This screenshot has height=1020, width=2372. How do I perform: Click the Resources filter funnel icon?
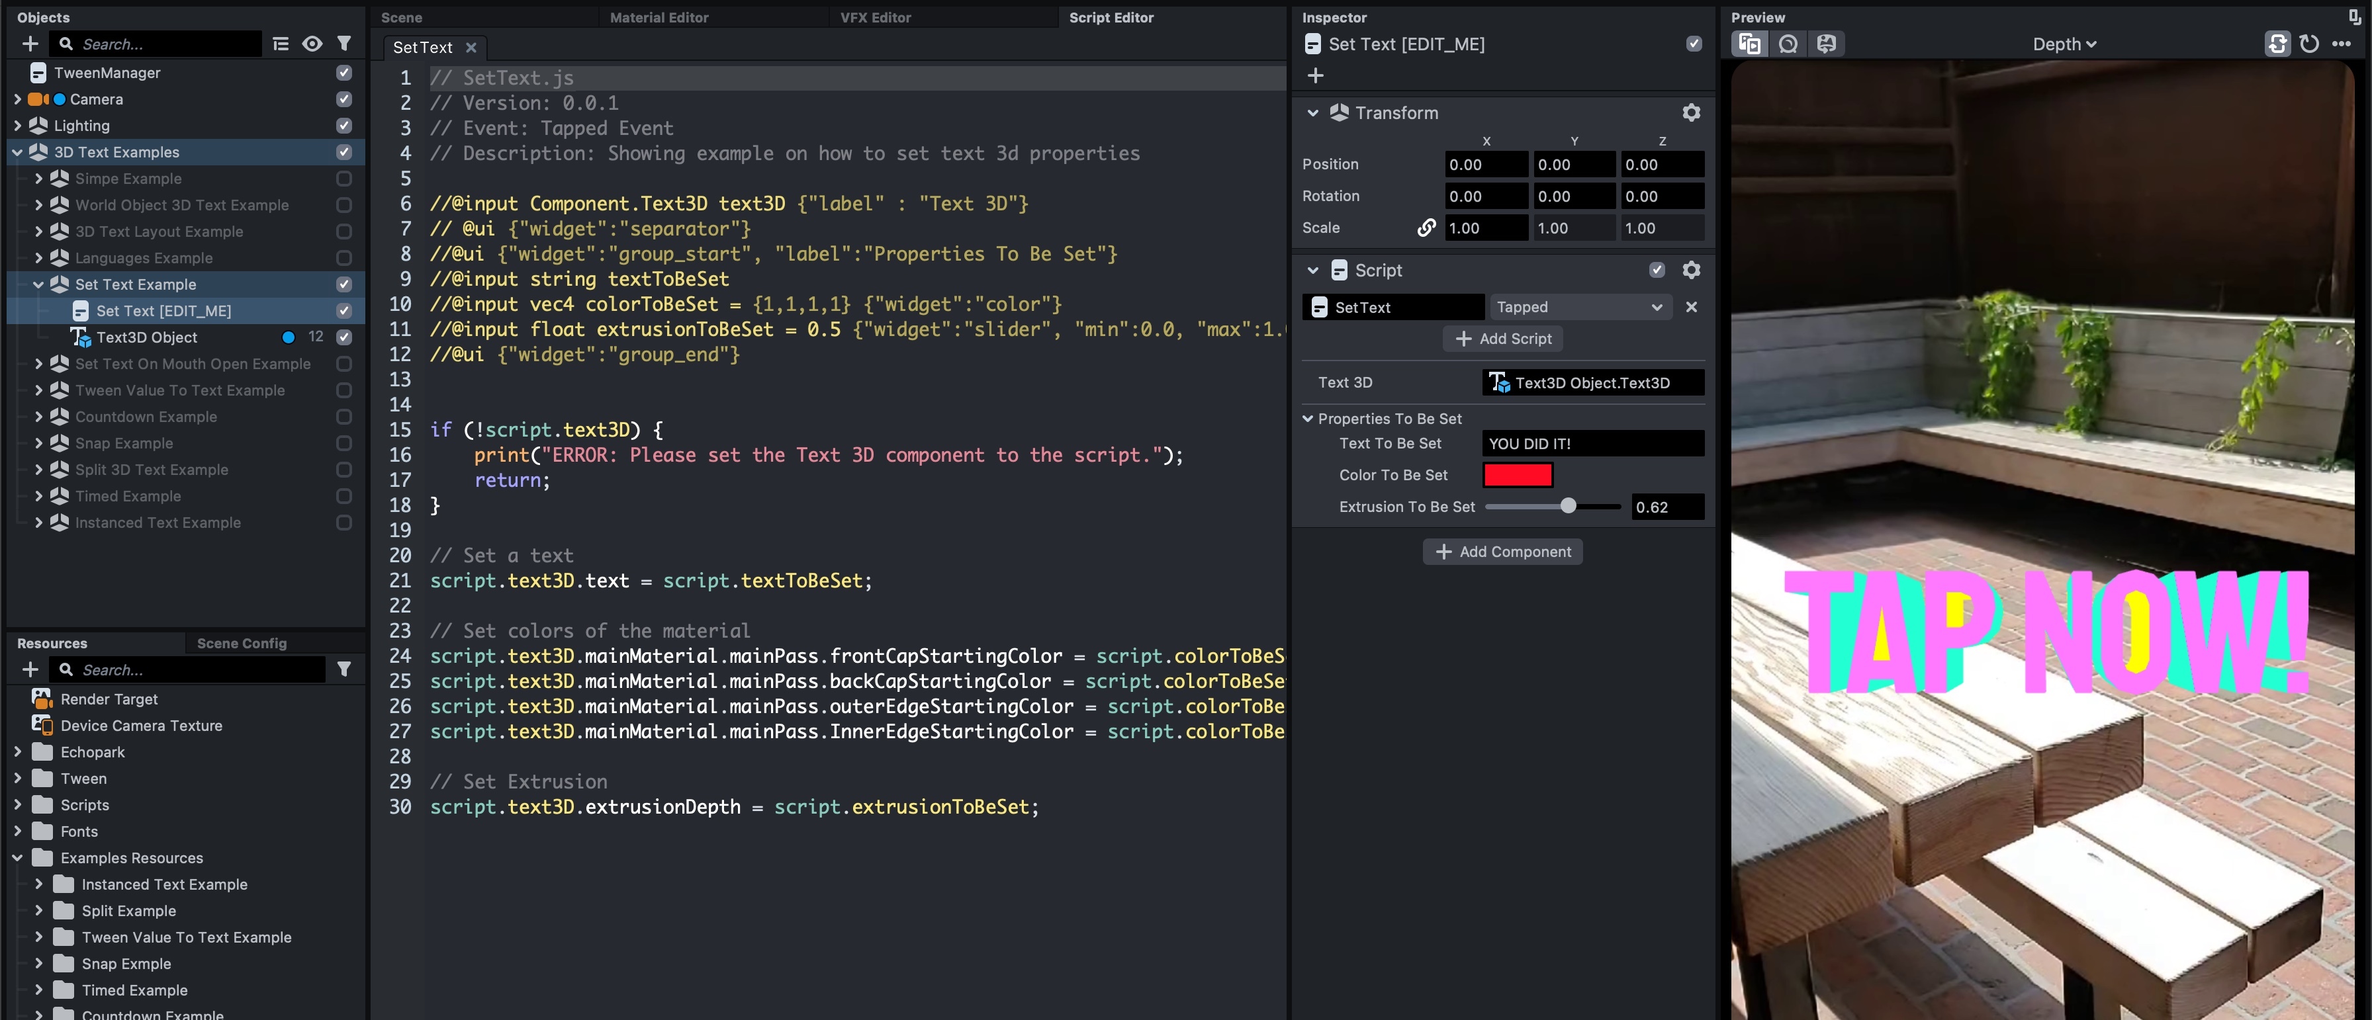[343, 669]
